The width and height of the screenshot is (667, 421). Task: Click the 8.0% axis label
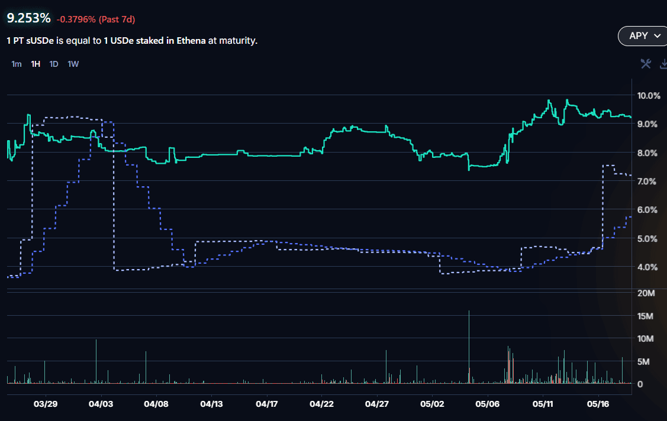tap(647, 153)
